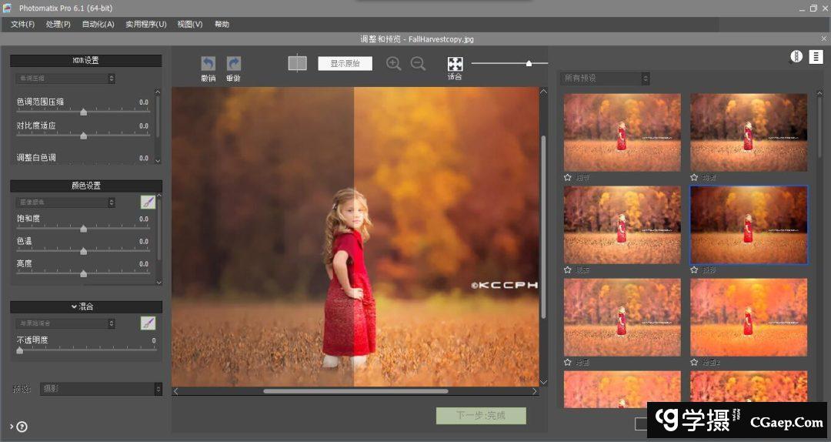
Task: Open the 自动化(A) menu
Action: point(98,24)
